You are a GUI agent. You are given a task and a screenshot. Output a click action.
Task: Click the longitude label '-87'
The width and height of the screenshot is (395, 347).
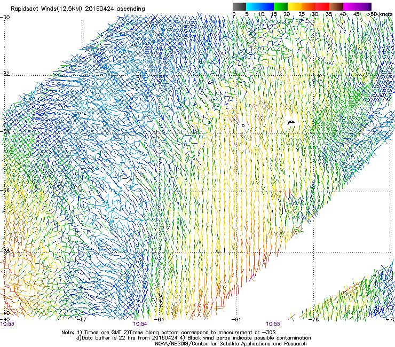[x=81, y=320]
